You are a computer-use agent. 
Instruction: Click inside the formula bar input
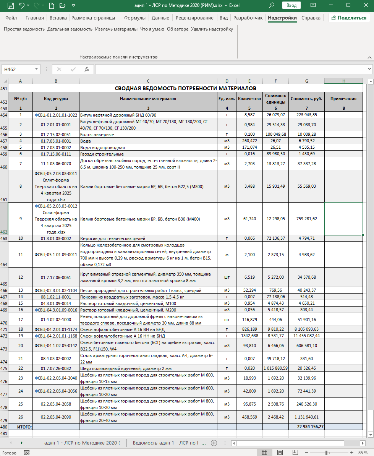click(x=229, y=69)
